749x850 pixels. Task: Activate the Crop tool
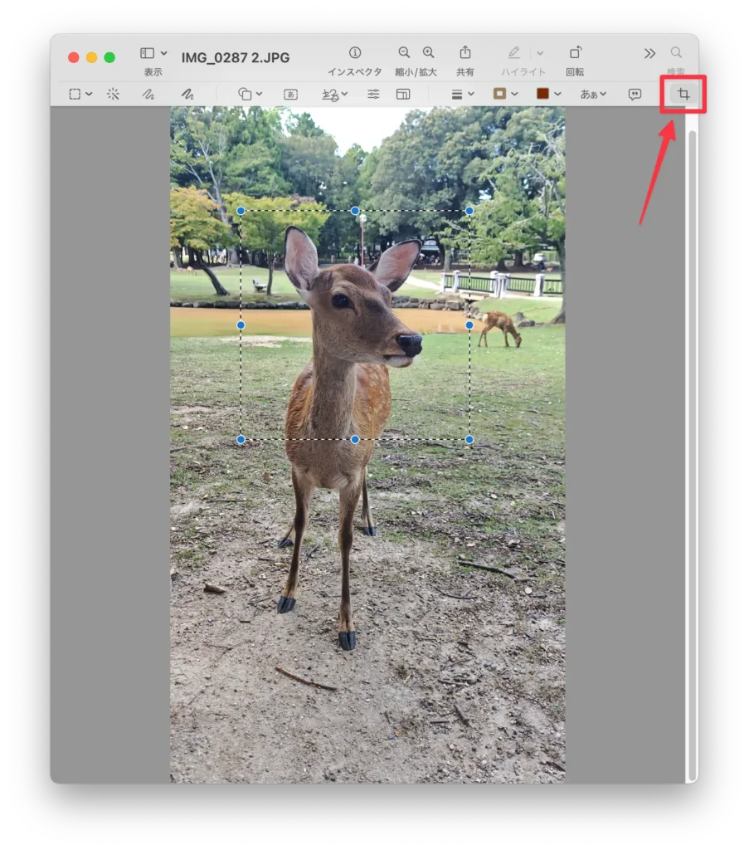683,94
